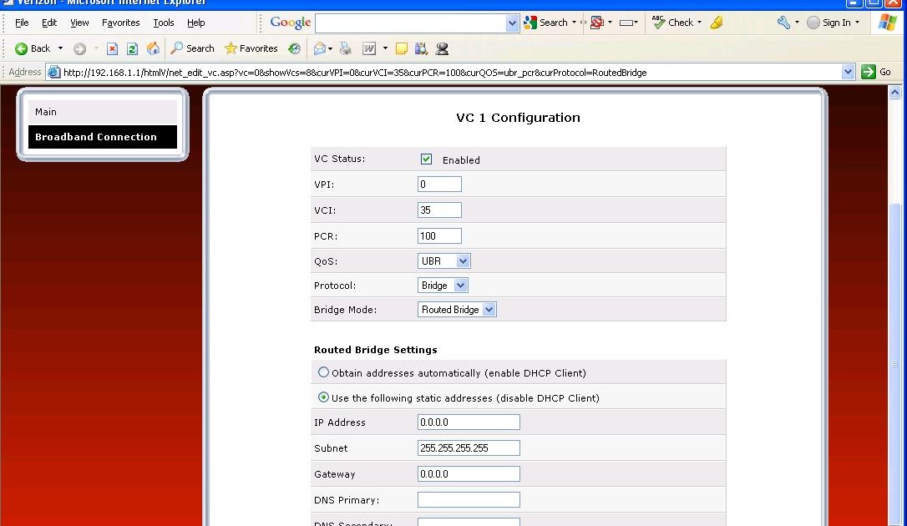907x526 pixels.
Task: Print the page with the printer icon
Action: tap(345, 48)
